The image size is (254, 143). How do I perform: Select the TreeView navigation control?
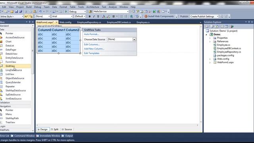[x=10, y=122]
